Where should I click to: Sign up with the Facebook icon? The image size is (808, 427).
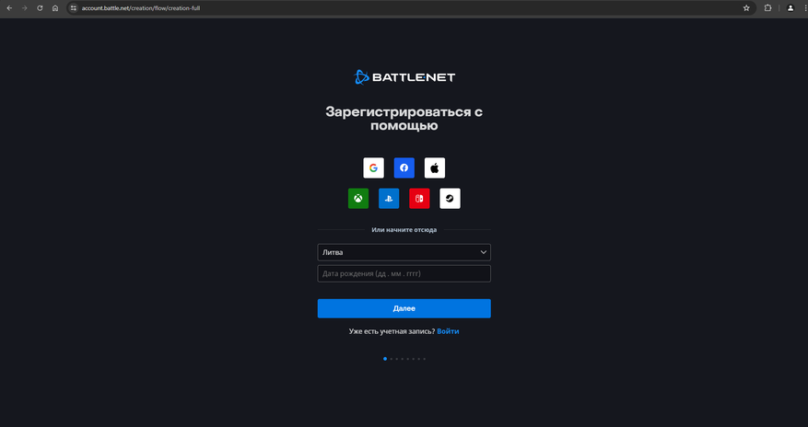pos(404,167)
